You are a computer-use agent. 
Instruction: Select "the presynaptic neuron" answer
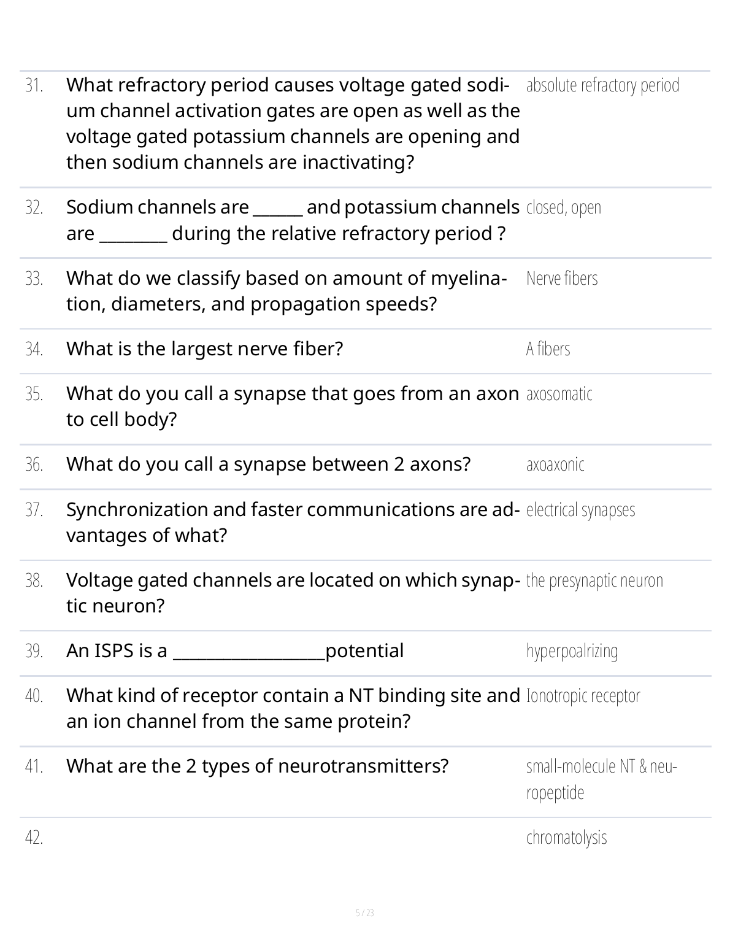point(594,580)
